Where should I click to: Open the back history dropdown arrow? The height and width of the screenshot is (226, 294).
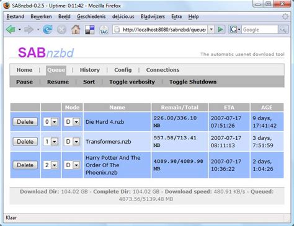pyautogui.click(x=19, y=30)
